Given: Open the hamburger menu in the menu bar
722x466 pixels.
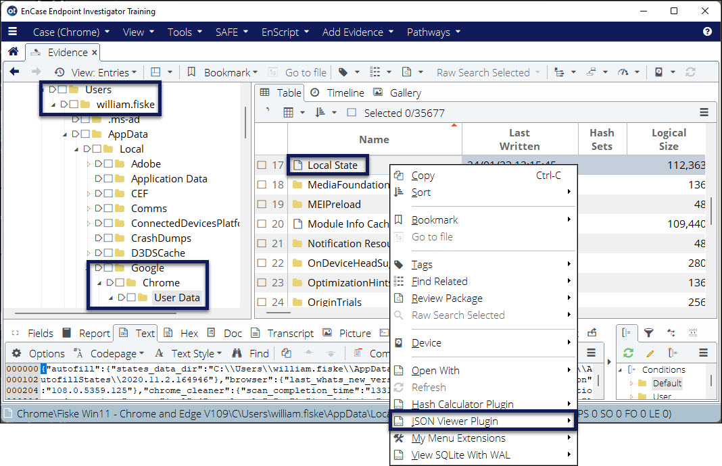Looking at the screenshot, I should pos(12,31).
